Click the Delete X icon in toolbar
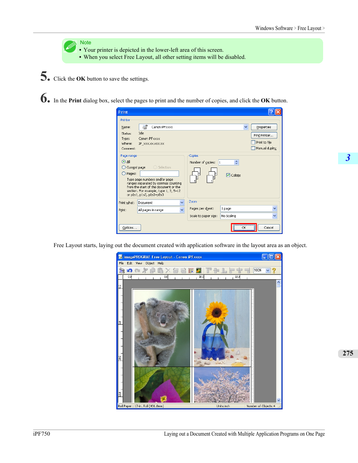358x463 pixels. point(168,270)
